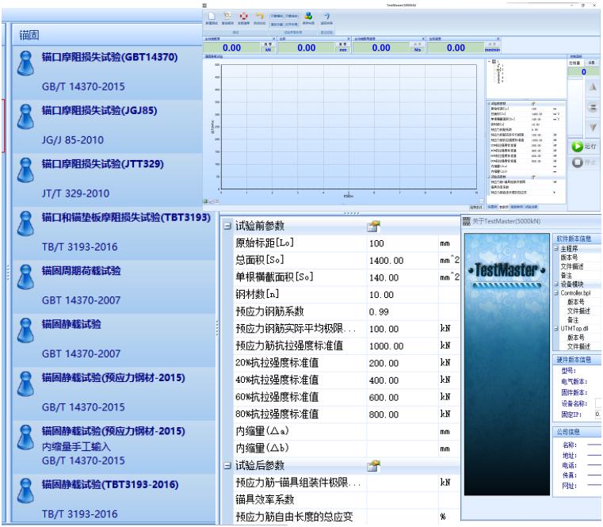This screenshot has width=603, height=527.
Task: Click the mm unit button
Action: 342,50
